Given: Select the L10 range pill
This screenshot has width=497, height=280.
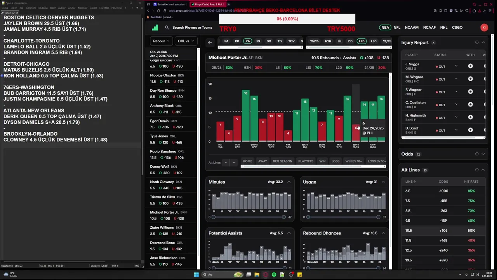Looking at the screenshot, I should tap(350, 41).
